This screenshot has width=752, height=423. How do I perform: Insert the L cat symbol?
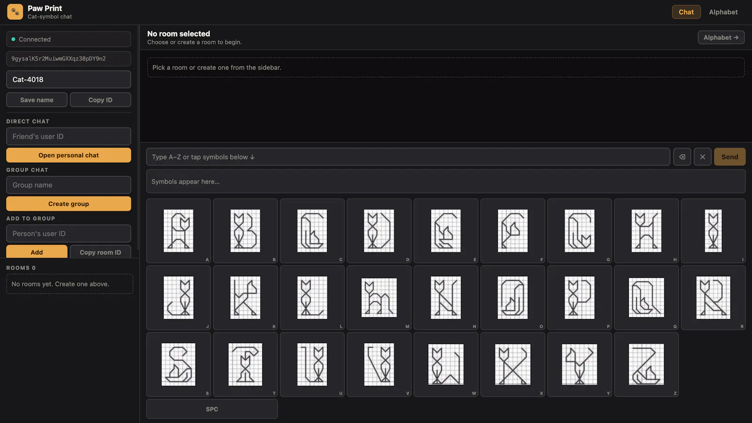pos(312,298)
